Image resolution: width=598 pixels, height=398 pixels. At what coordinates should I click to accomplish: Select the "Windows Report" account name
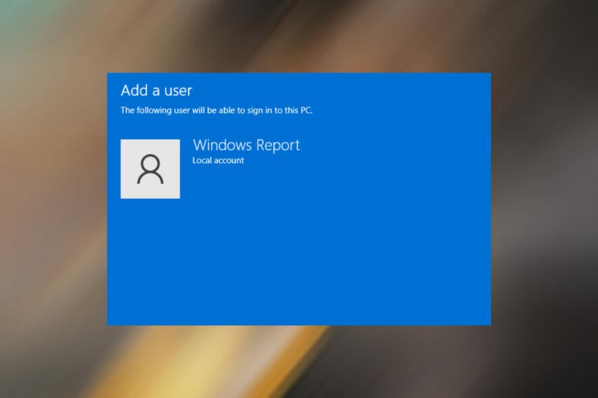246,145
